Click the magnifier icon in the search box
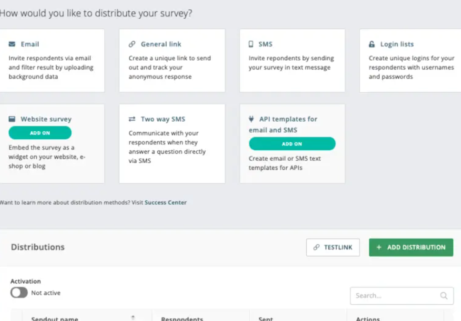 pyautogui.click(x=445, y=296)
